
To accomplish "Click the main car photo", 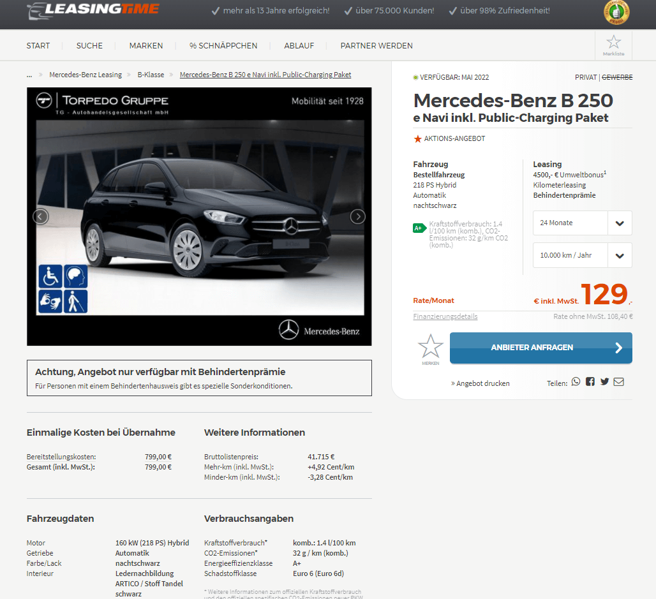I will click(200, 218).
